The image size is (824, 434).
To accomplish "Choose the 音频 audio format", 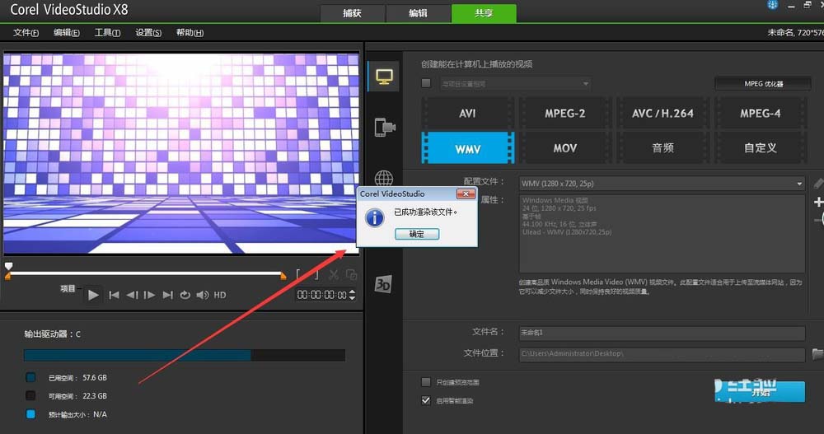I will click(662, 148).
